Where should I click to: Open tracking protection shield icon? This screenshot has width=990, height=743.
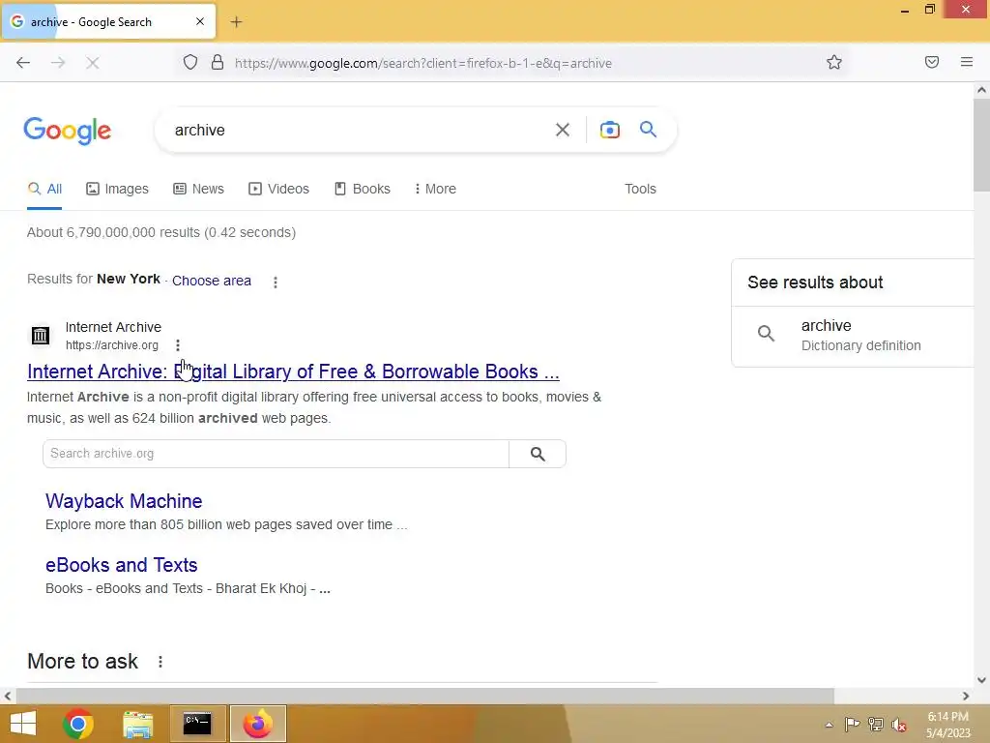coord(190,63)
